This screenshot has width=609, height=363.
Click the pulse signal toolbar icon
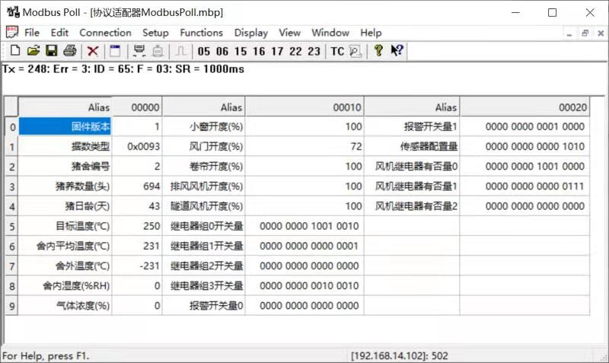tap(181, 51)
